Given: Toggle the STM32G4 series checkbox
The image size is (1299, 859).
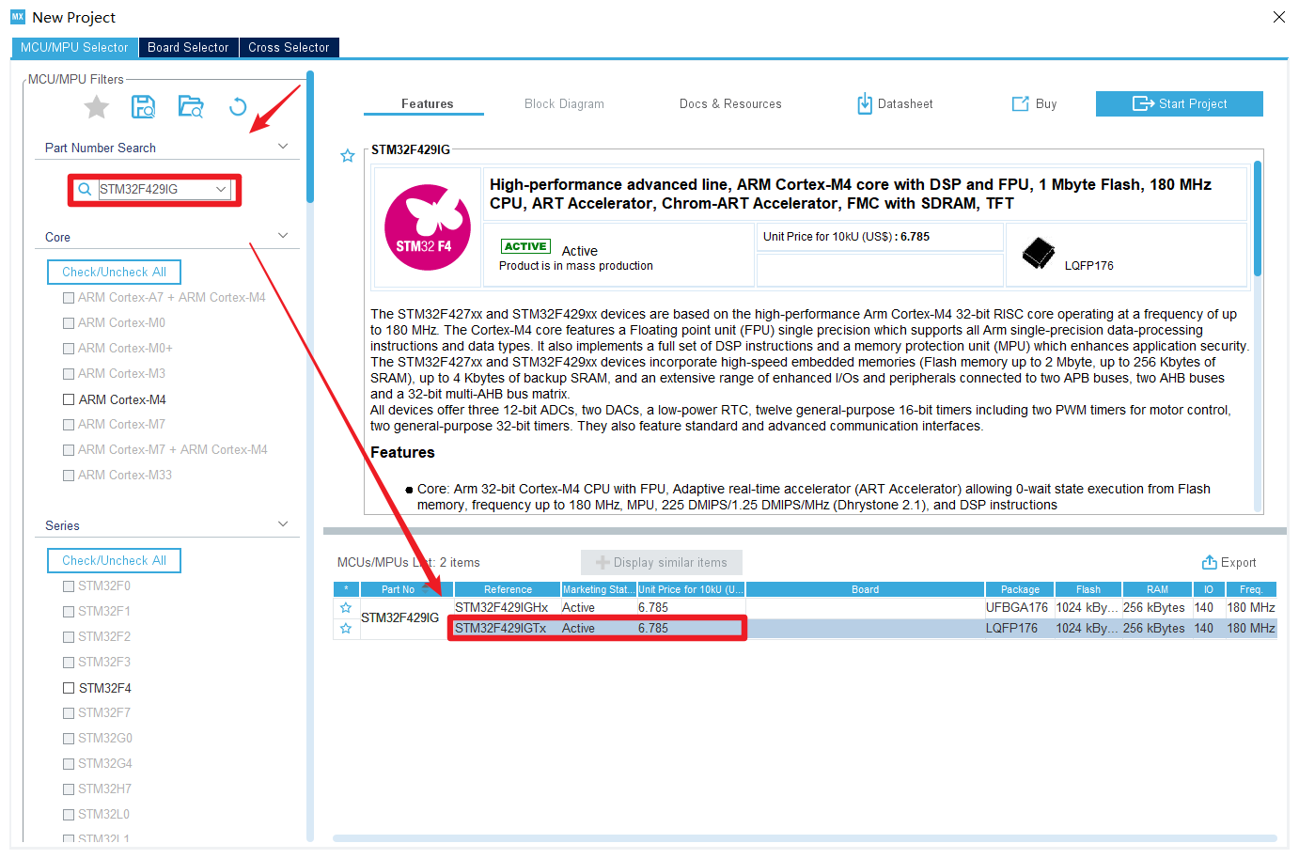Looking at the screenshot, I should (x=69, y=764).
